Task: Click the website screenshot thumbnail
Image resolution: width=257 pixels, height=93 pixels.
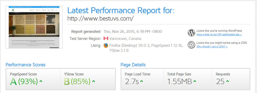Action: point(34,27)
